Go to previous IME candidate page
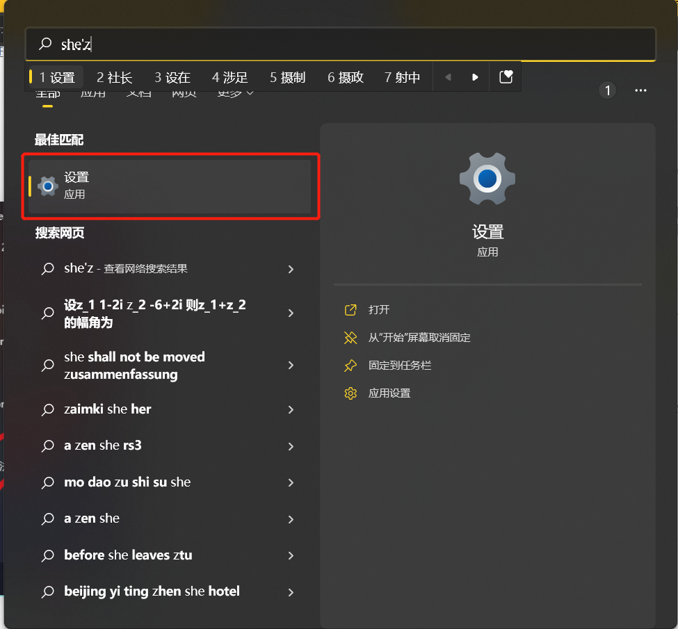 pos(448,77)
